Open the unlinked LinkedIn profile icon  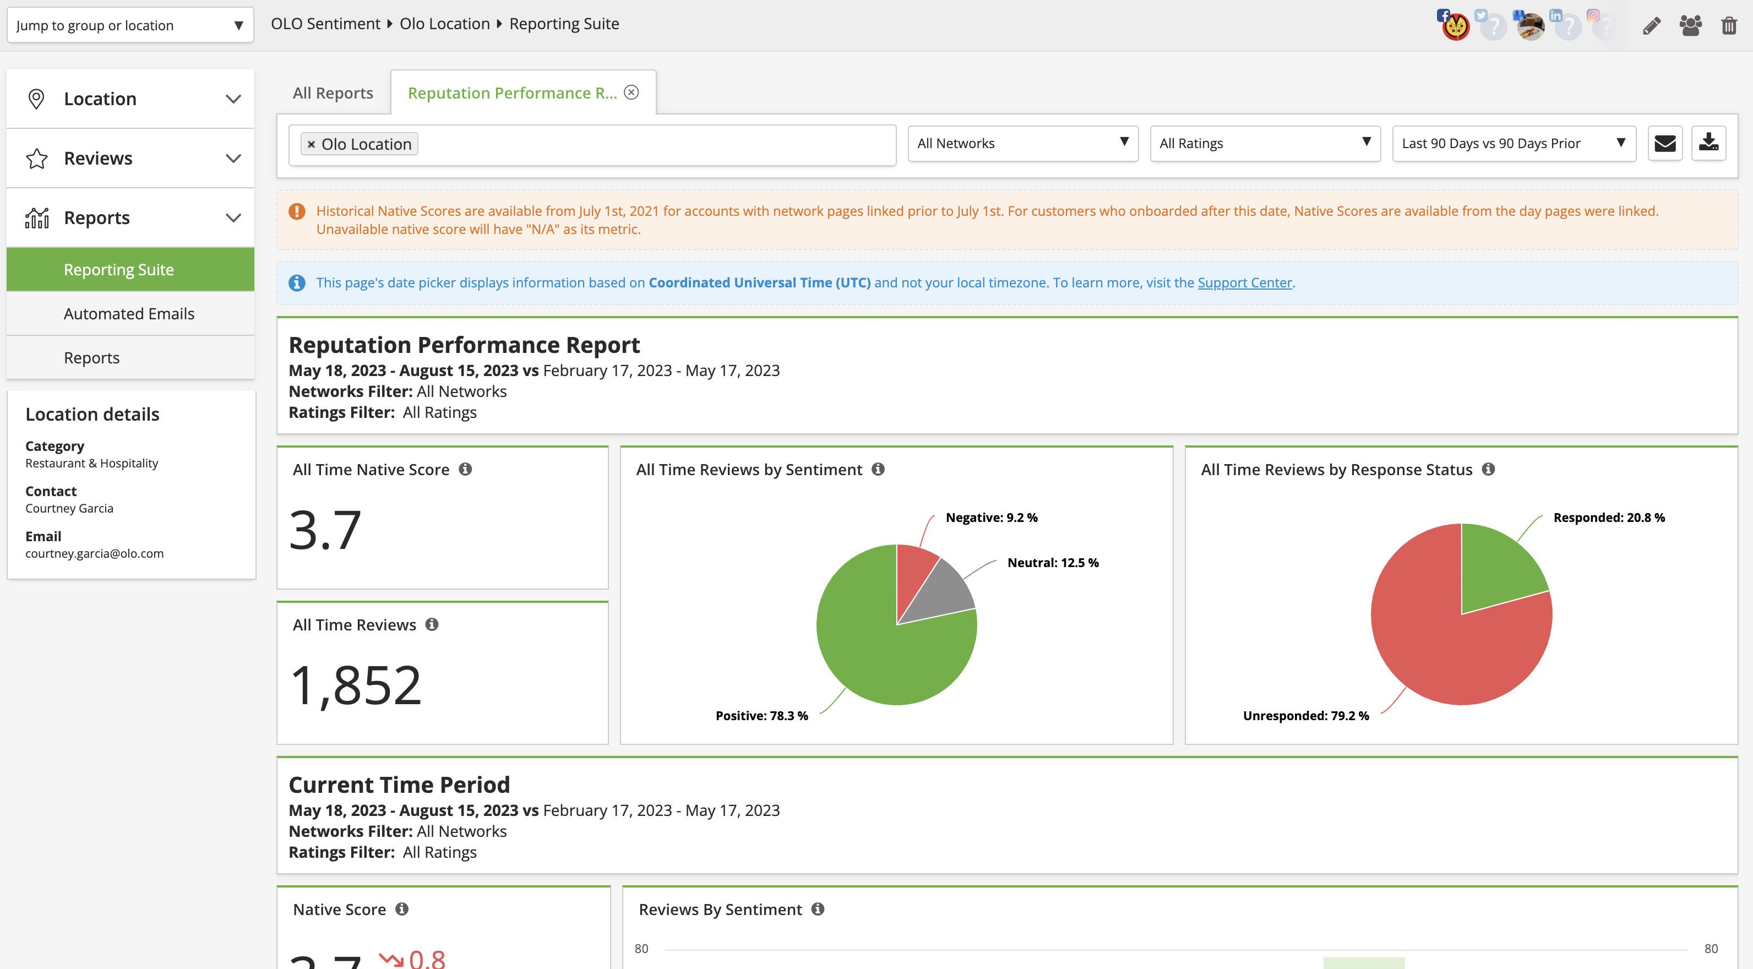pos(1567,26)
